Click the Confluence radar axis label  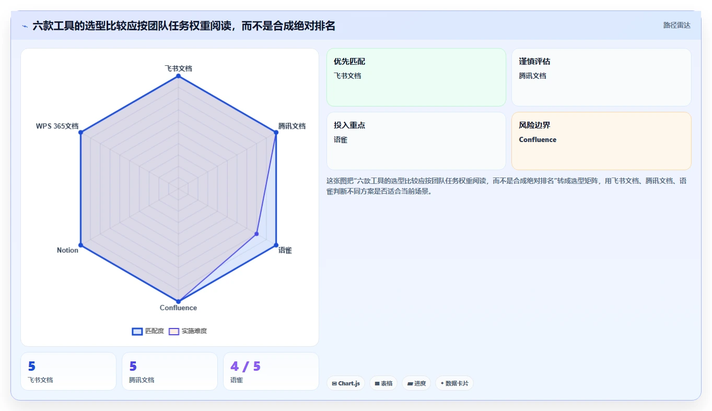coord(178,308)
